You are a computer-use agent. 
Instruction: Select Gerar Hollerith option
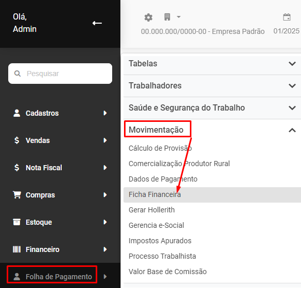[x=152, y=210]
